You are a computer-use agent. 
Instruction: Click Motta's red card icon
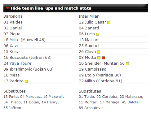(x=104, y=58)
